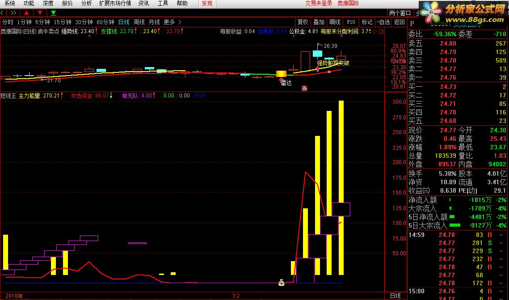
Task: Click the 卖五 24.80 order row
Action: coord(457,43)
